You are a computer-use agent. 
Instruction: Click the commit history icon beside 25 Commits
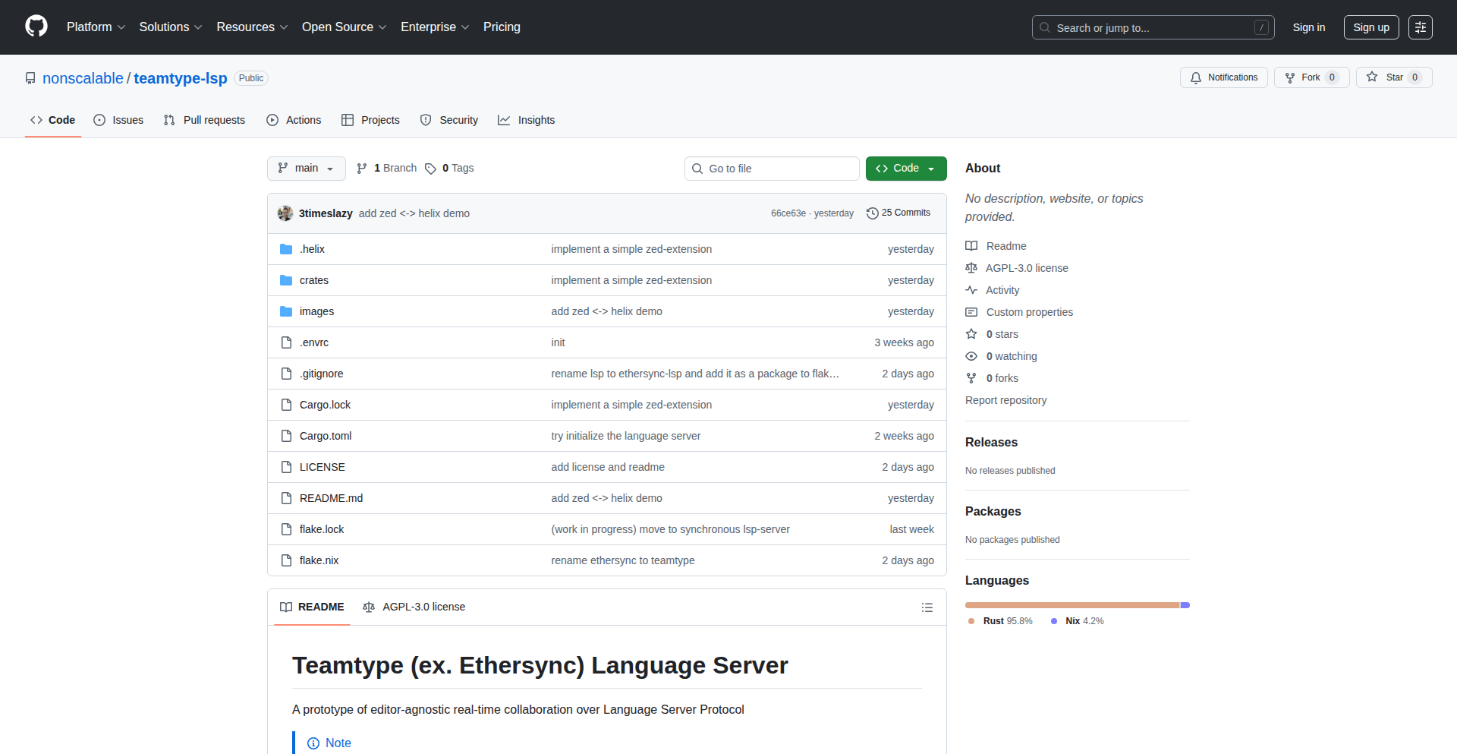pos(872,213)
